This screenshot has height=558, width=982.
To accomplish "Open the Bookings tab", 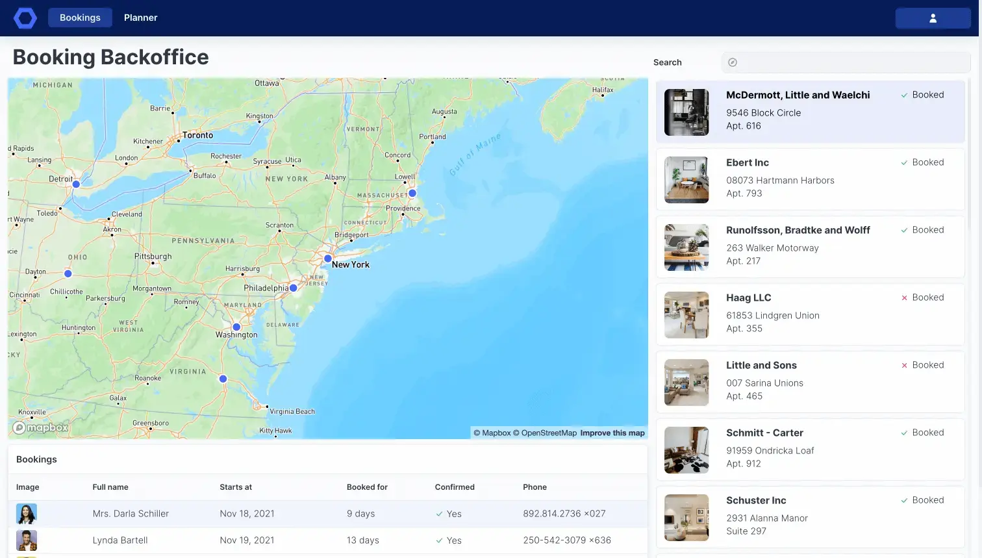I will (80, 18).
